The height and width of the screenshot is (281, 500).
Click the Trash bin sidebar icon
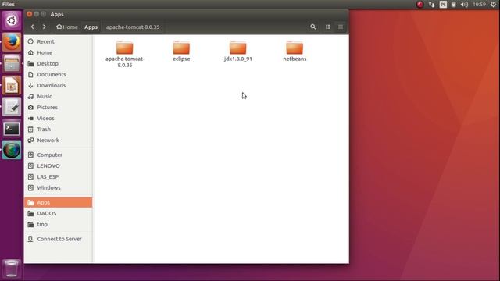pos(30,130)
